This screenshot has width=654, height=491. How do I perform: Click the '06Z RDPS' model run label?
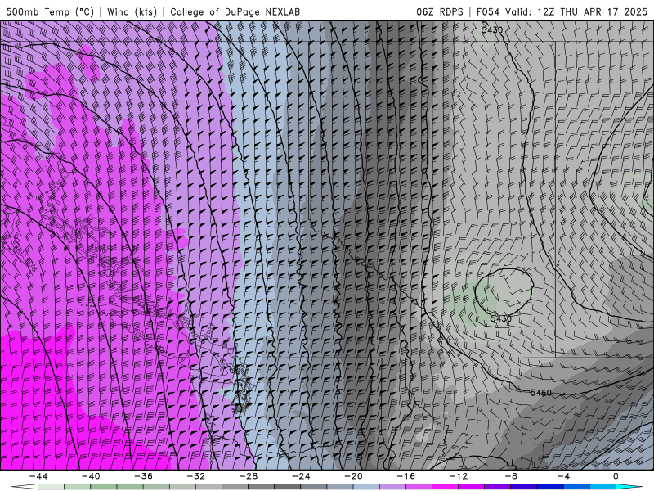point(440,11)
